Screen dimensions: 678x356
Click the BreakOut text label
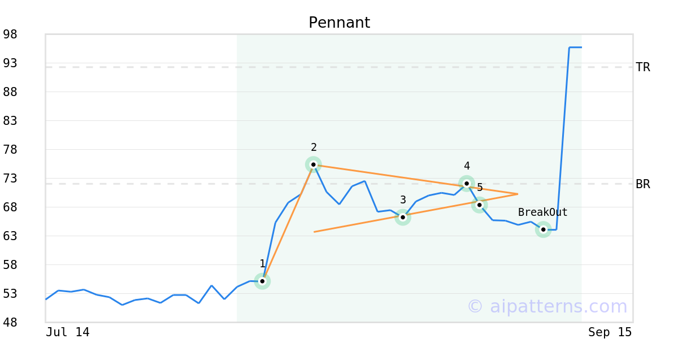pos(542,212)
